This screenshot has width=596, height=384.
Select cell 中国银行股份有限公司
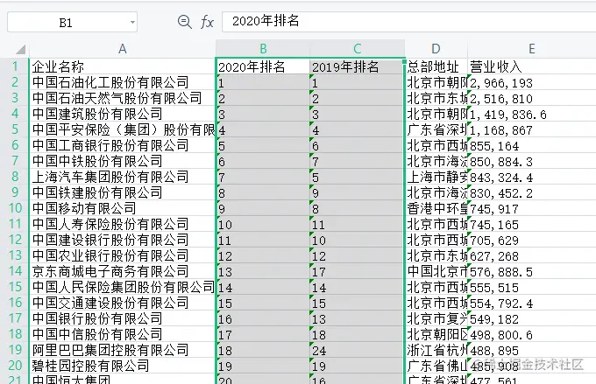(x=123, y=318)
